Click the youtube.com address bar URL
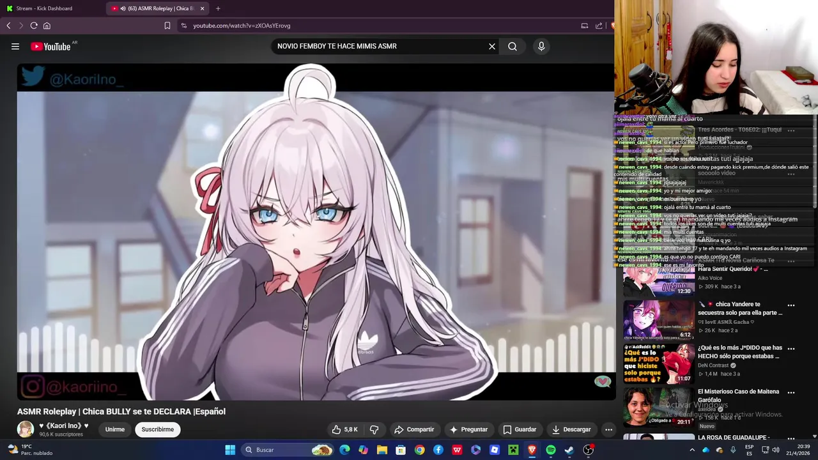Image resolution: width=818 pixels, height=460 pixels. pos(242,26)
